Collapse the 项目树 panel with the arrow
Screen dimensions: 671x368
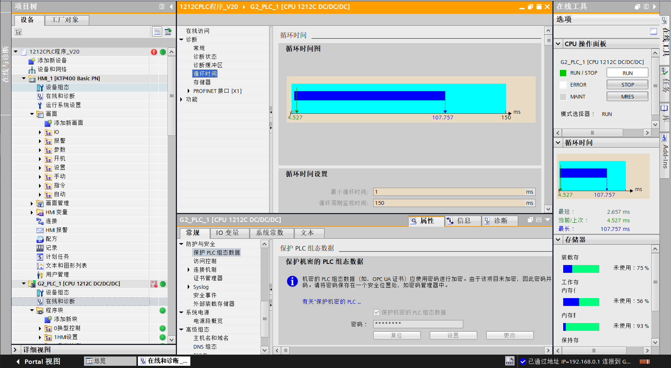171,7
